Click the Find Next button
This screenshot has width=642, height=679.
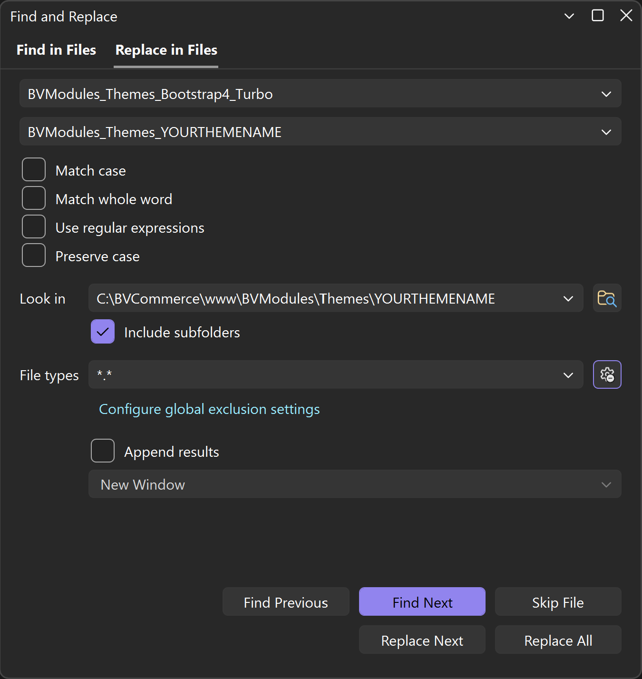(x=422, y=602)
